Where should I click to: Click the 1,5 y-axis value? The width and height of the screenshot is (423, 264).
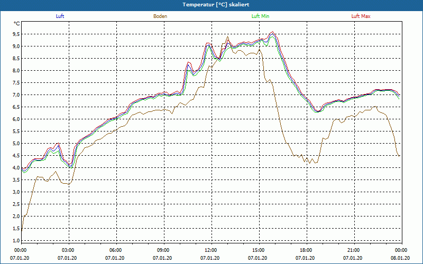16,229
